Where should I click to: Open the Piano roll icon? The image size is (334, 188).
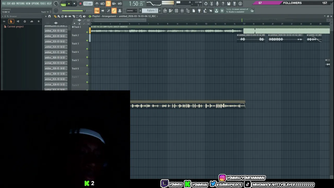coord(171,11)
